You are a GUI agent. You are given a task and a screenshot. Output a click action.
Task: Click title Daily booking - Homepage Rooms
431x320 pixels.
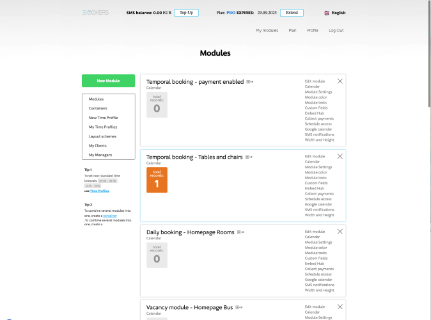190,232
